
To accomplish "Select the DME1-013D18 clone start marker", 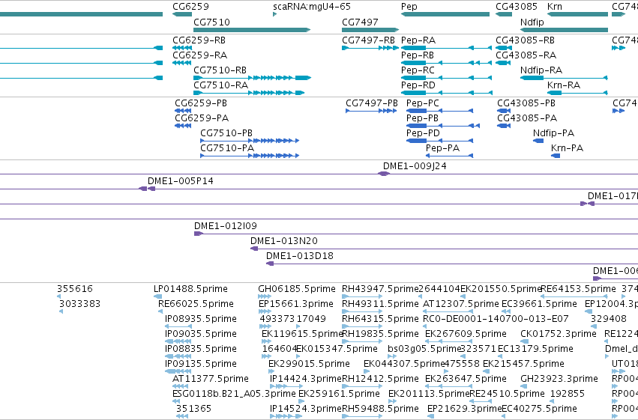I will pos(270,264).
